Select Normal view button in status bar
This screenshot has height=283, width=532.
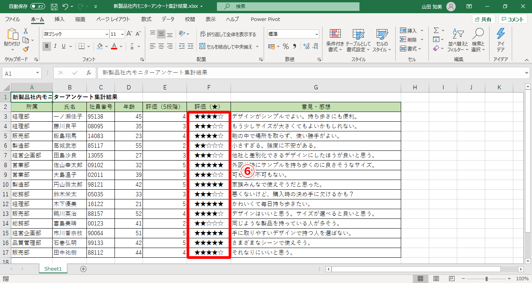click(x=421, y=279)
